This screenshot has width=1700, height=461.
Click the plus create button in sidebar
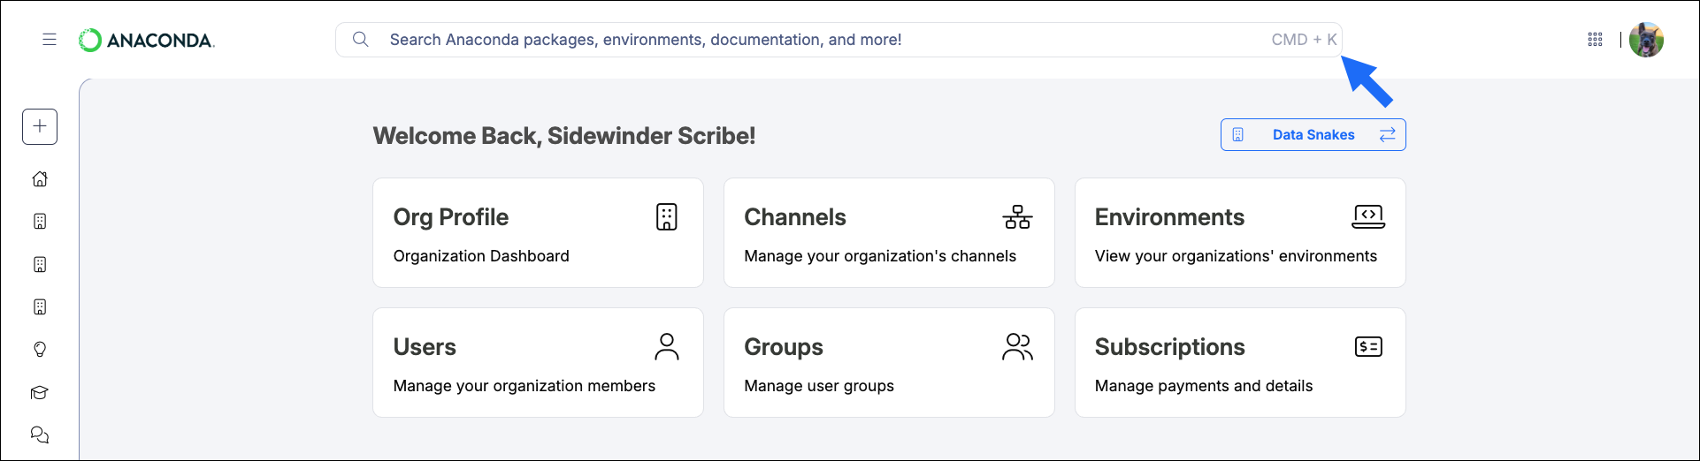tap(40, 126)
